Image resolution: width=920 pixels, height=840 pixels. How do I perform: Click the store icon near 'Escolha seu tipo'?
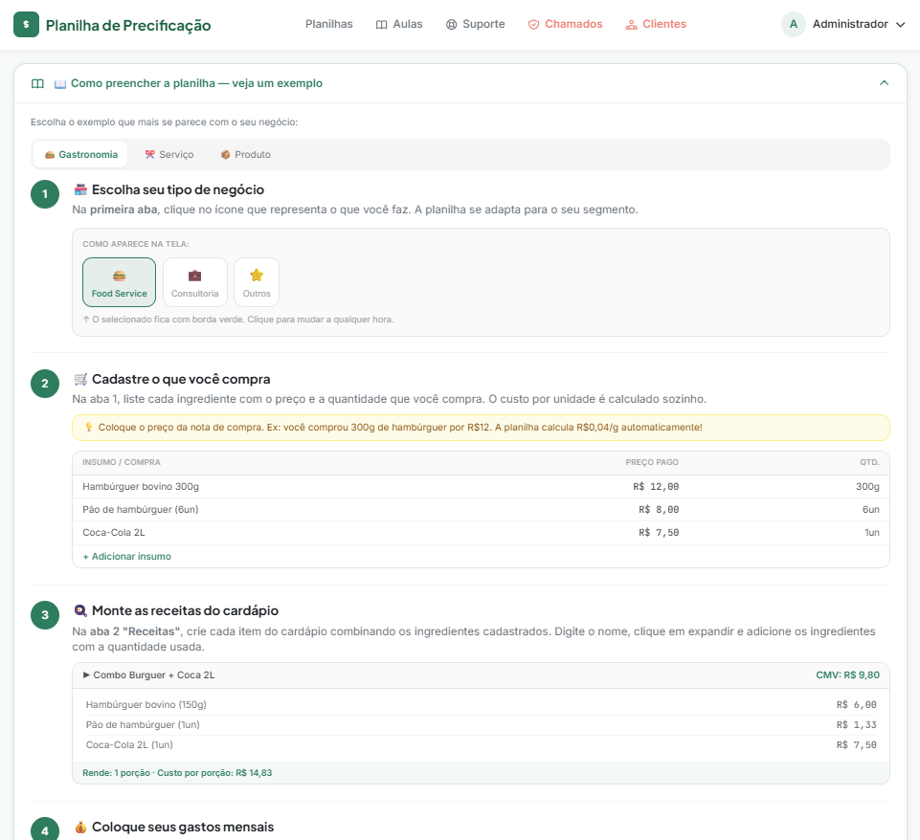(80, 189)
